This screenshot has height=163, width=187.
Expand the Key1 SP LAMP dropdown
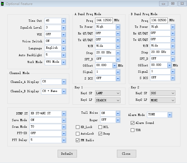(x=118, y=93)
